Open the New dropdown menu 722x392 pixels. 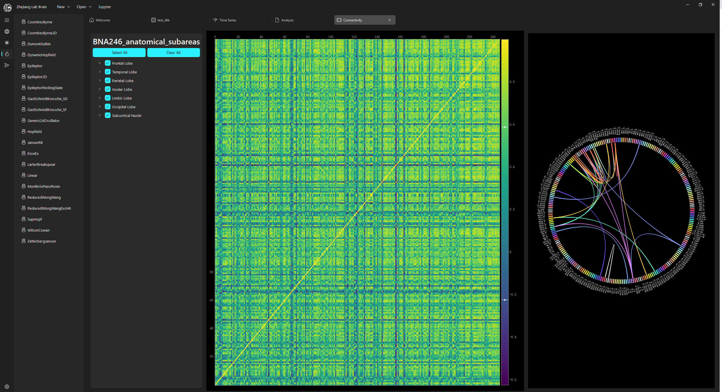coord(63,7)
